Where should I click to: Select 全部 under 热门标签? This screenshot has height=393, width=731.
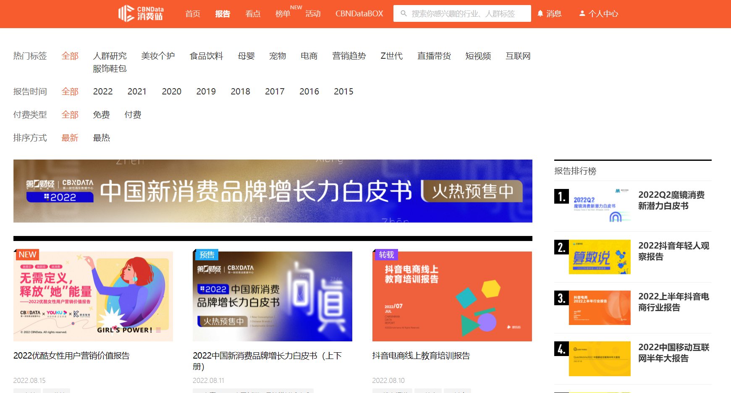tap(70, 56)
